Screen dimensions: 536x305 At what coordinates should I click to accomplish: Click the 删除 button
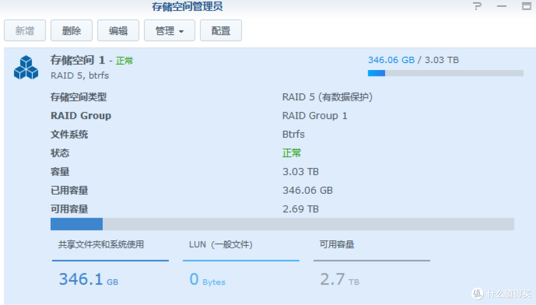pos(71,30)
